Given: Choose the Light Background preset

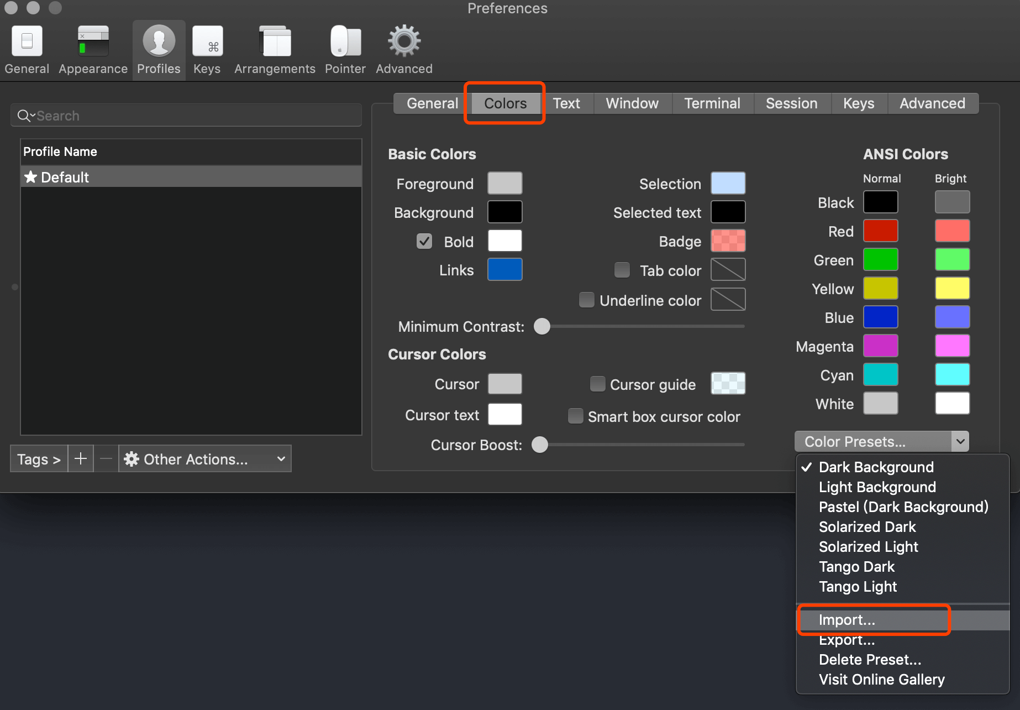Looking at the screenshot, I should 903,487.
